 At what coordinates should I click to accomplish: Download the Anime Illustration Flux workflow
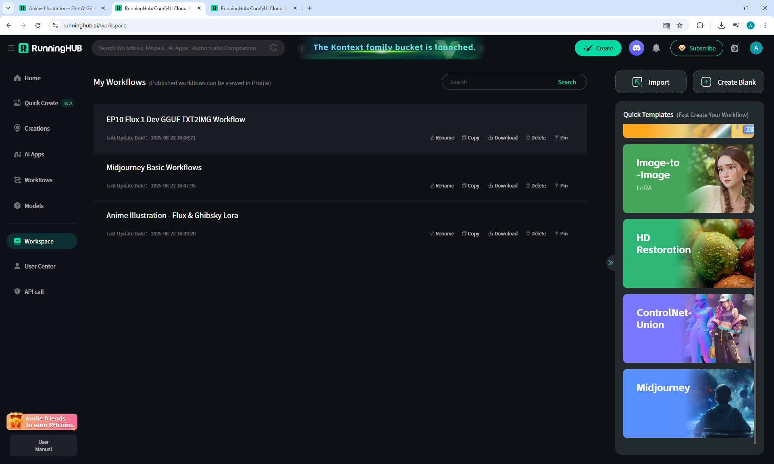point(503,233)
